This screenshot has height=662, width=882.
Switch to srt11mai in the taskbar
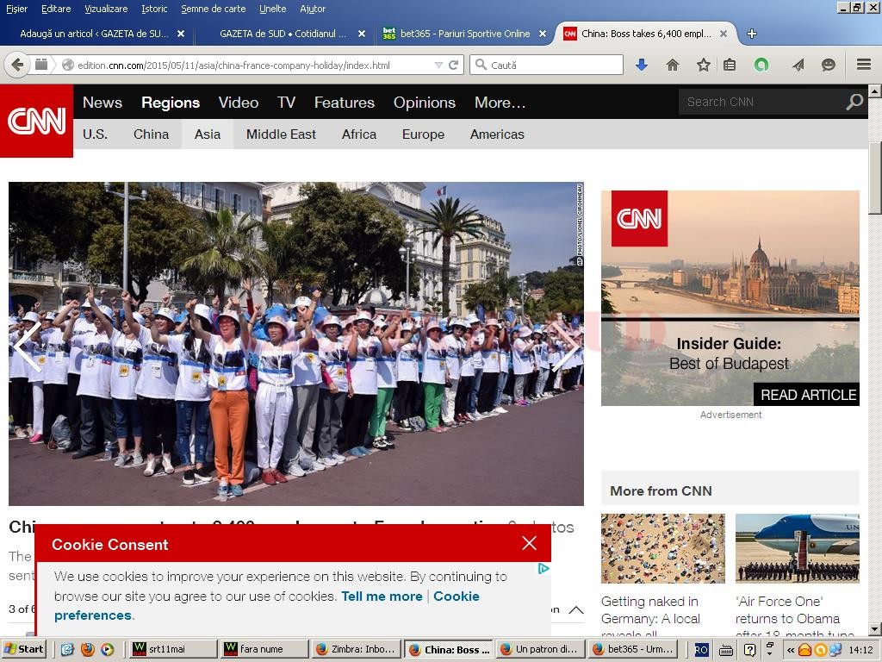pos(172,649)
